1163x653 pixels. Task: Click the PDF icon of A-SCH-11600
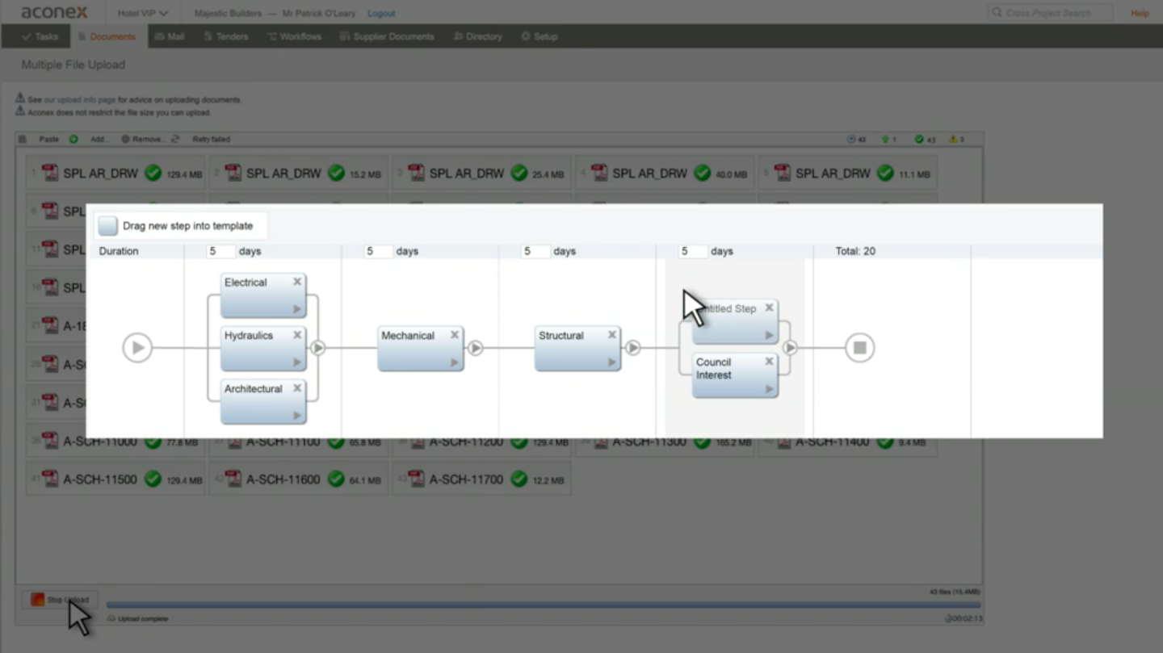233,479
